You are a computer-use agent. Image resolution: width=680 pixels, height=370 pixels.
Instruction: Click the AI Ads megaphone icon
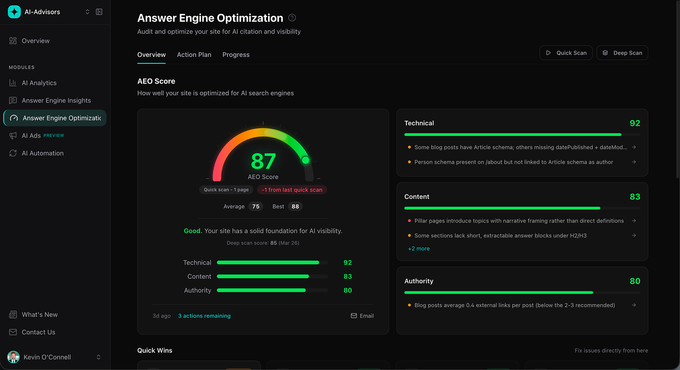[x=13, y=136]
